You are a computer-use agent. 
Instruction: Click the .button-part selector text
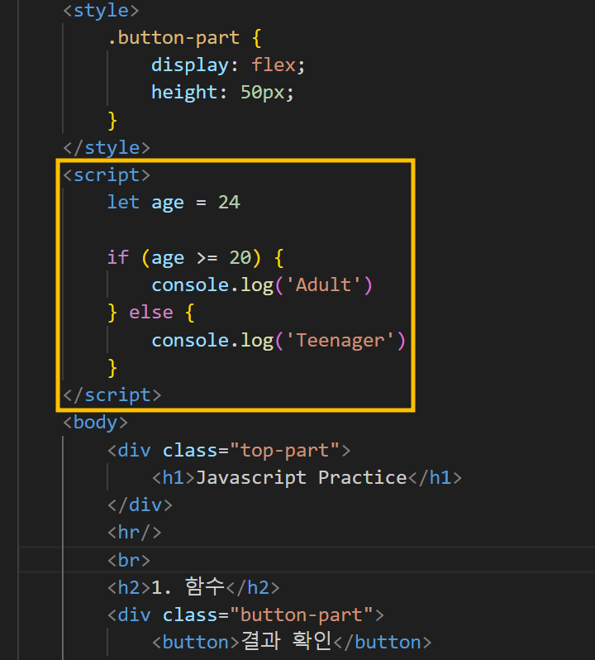[x=174, y=38]
